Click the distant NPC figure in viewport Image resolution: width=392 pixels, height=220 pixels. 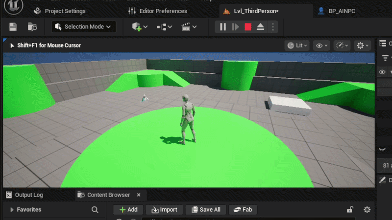145,98
